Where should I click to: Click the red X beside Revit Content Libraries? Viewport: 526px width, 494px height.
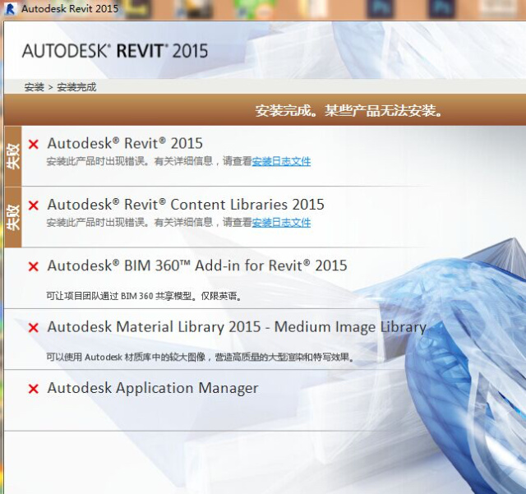34,205
